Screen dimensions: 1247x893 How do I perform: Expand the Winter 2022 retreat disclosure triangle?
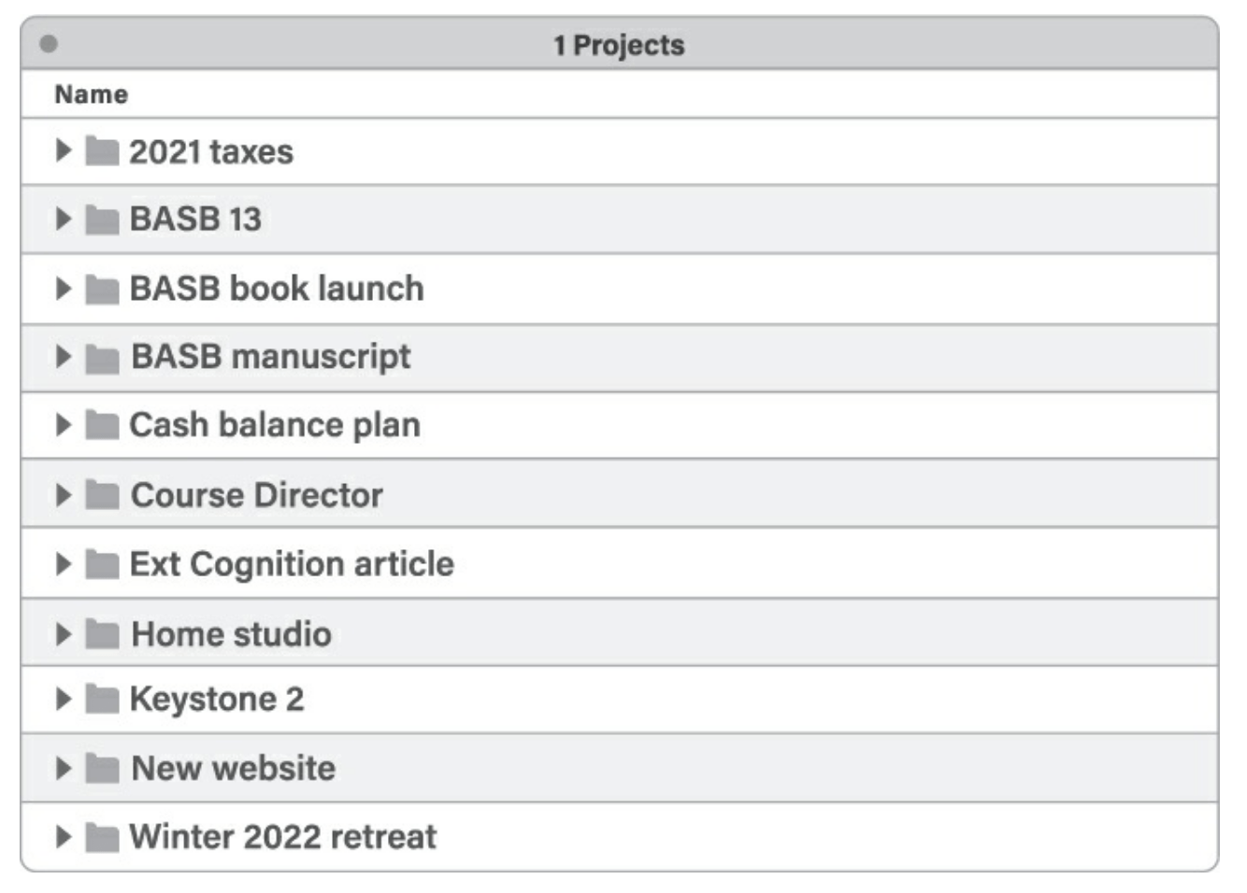tap(63, 836)
